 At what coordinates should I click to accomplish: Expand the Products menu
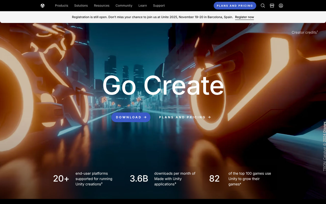pos(61,5)
